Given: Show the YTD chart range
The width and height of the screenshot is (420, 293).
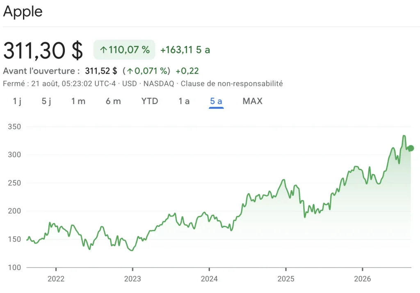Looking at the screenshot, I should point(150,101).
